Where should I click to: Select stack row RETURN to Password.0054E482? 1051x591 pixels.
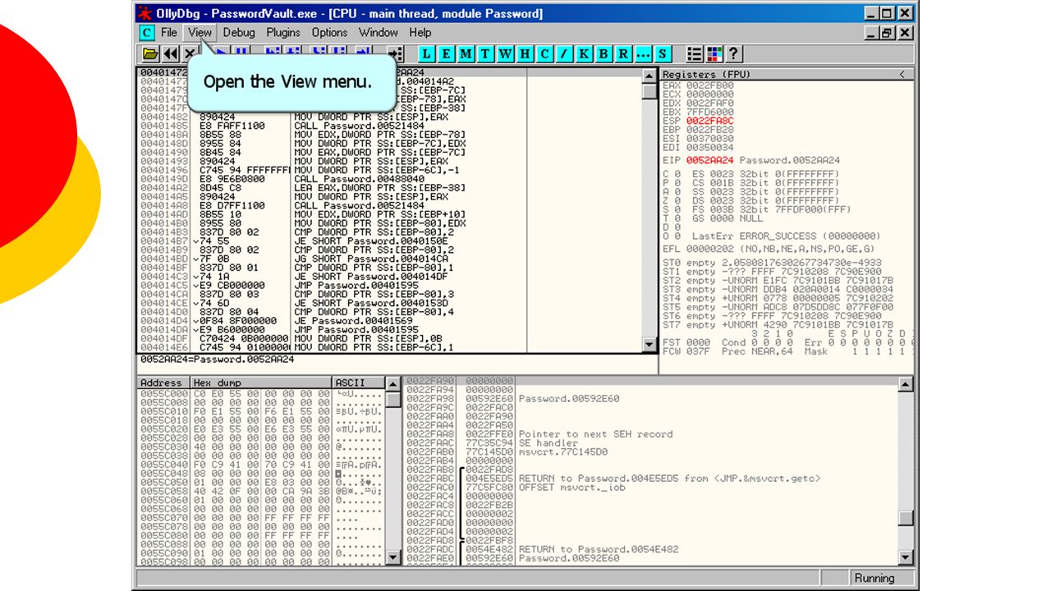pyautogui.click(x=599, y=549)
